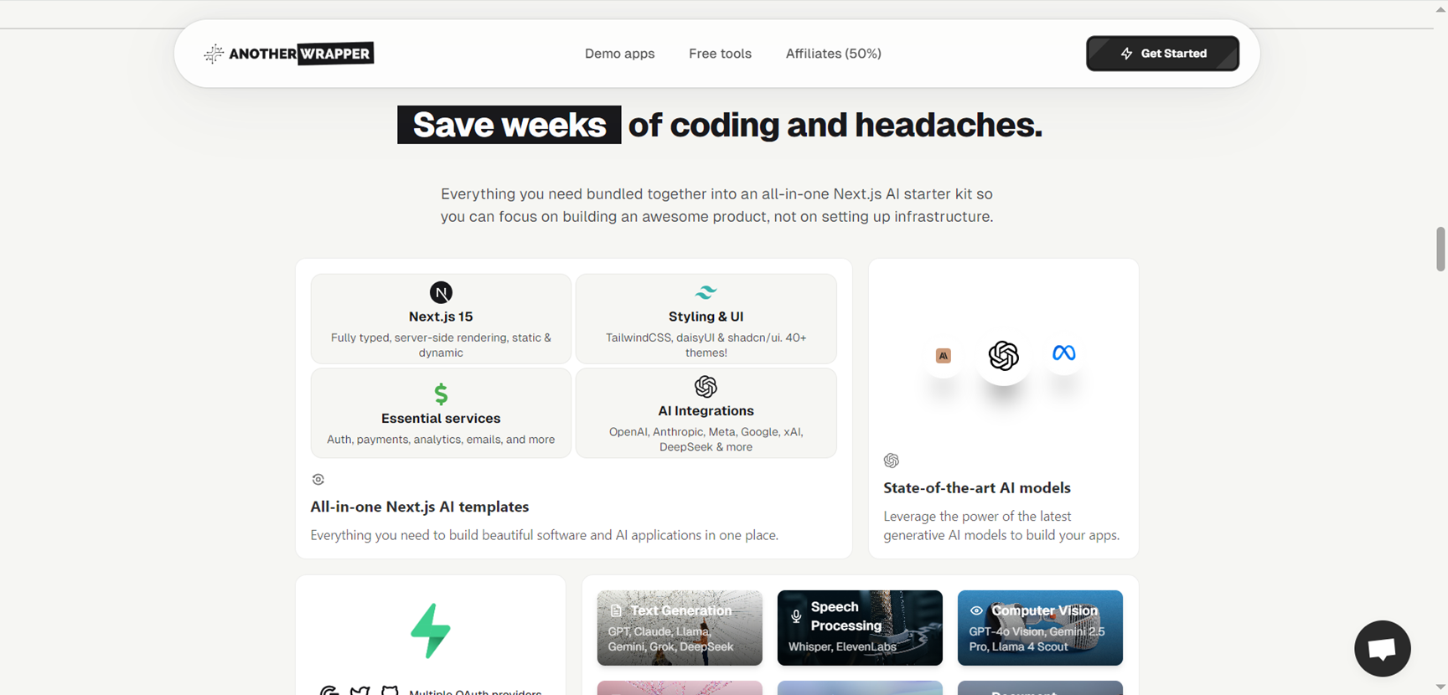
Task: Click the green dollar sign icon
Action: (441, 394)
